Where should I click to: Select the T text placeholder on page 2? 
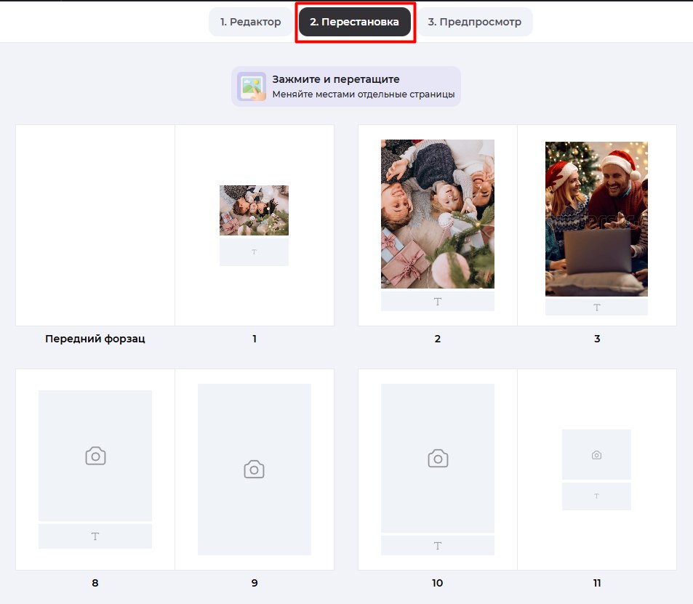coord(437,300)
